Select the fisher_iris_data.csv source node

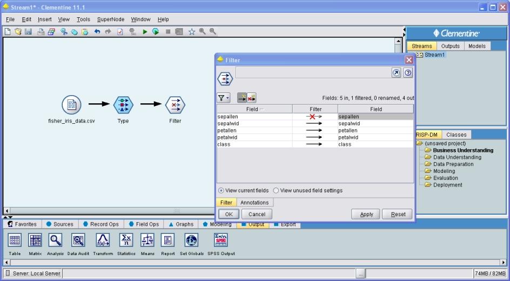(x=71, y=105)
